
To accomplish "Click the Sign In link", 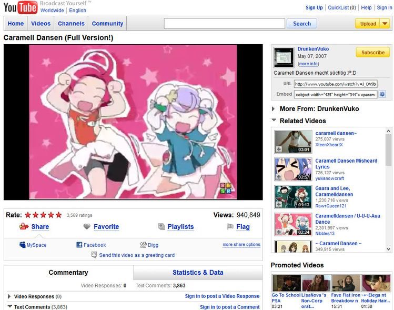I will [x=385, y=7].
